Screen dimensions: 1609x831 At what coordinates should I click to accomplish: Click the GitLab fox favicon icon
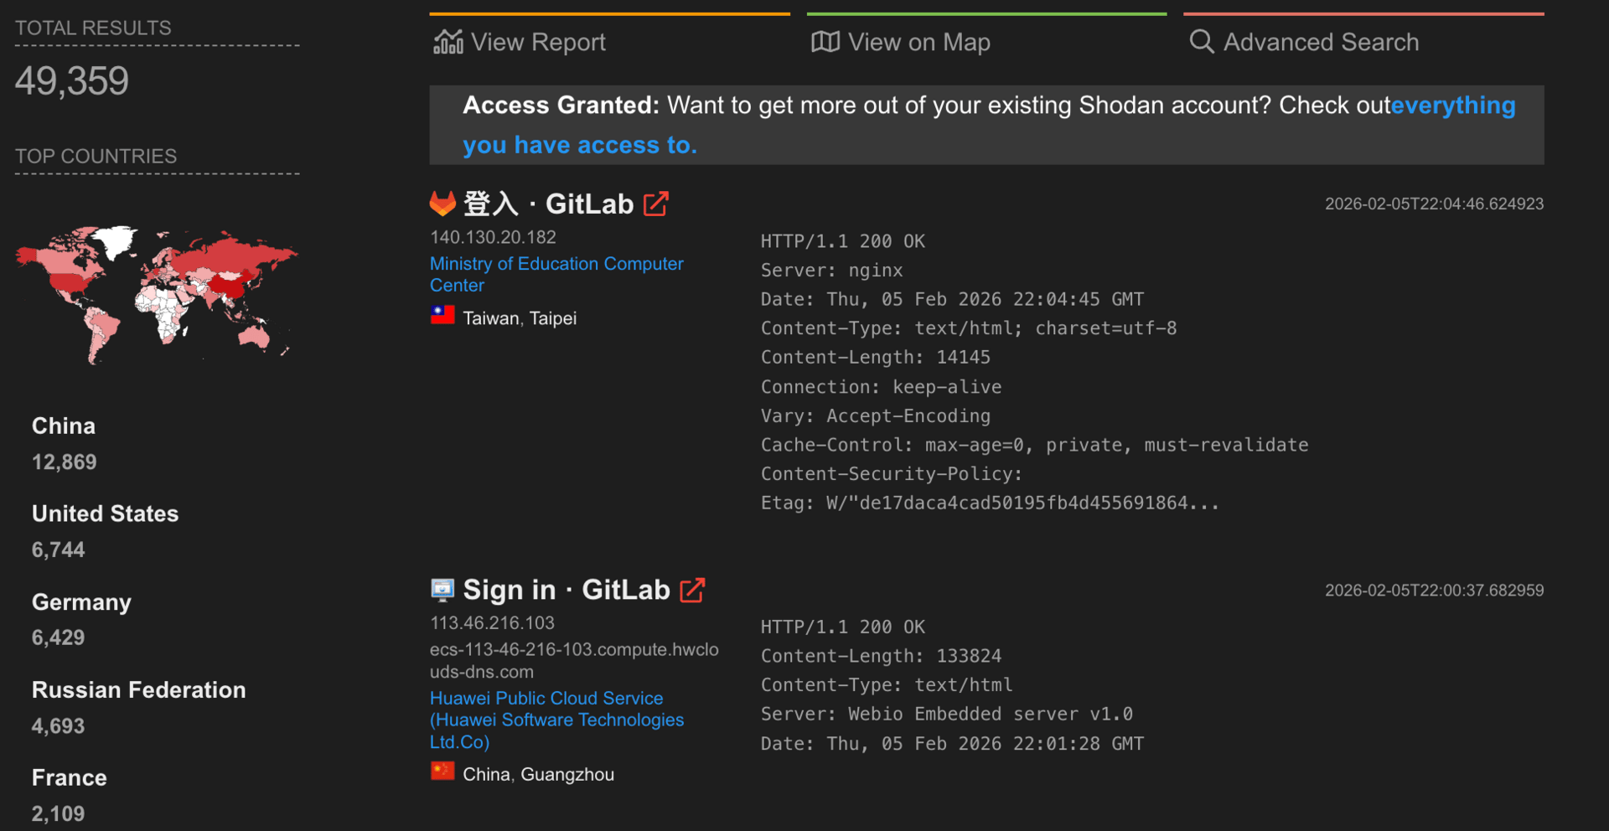[x=442, y=204]
